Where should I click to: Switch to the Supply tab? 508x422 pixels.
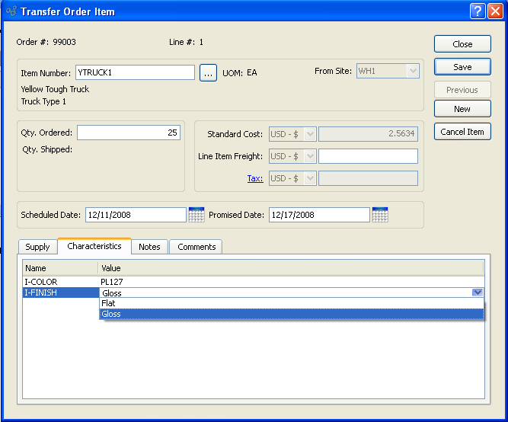coord(37,247)
